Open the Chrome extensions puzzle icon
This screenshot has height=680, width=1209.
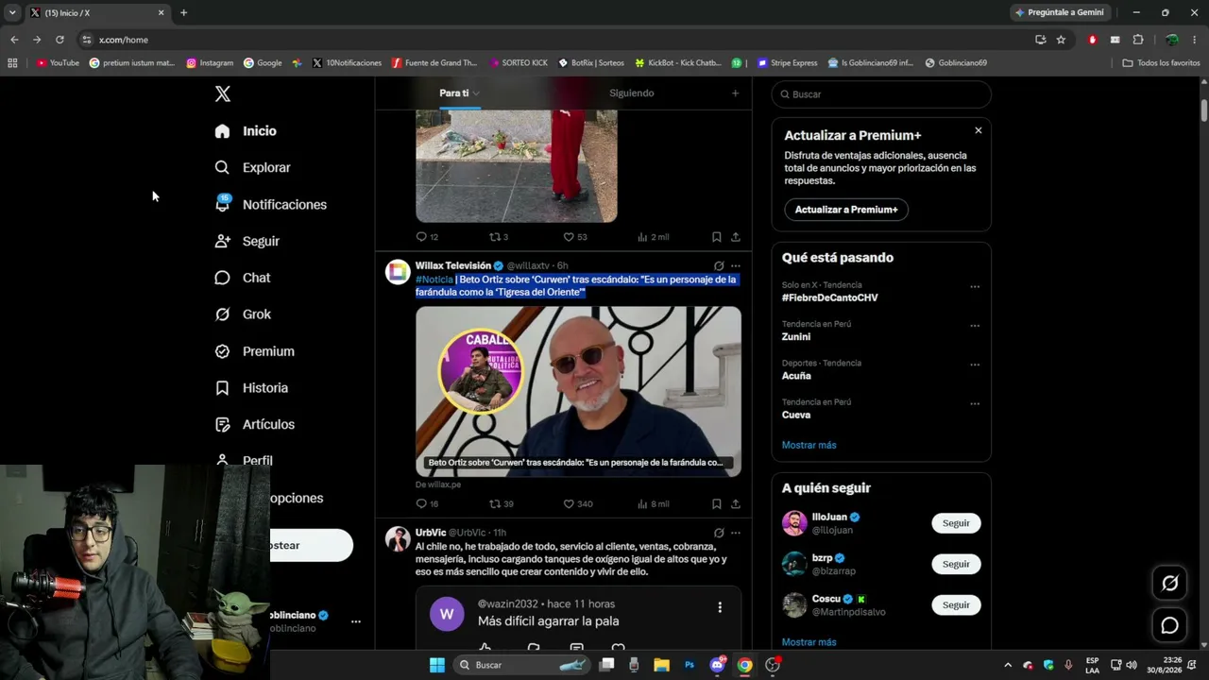click(x=1137, y=40)
